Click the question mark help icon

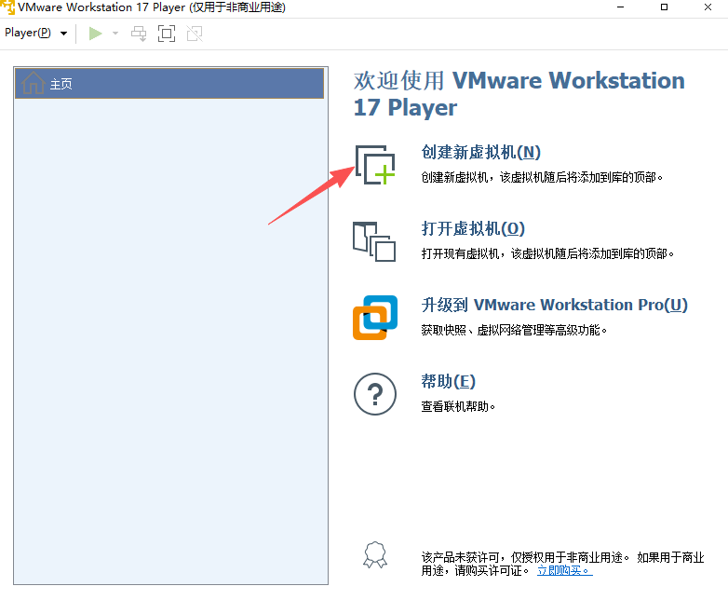click(x=375, y=394)
